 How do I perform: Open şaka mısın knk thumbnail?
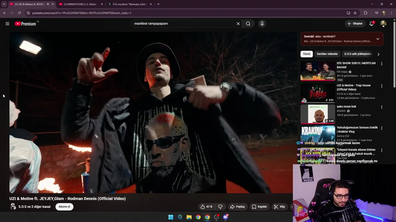[318, 114]
